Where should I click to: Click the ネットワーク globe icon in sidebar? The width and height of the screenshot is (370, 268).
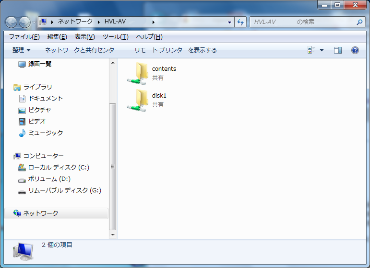pyautogui.click(x=17, y=213)
